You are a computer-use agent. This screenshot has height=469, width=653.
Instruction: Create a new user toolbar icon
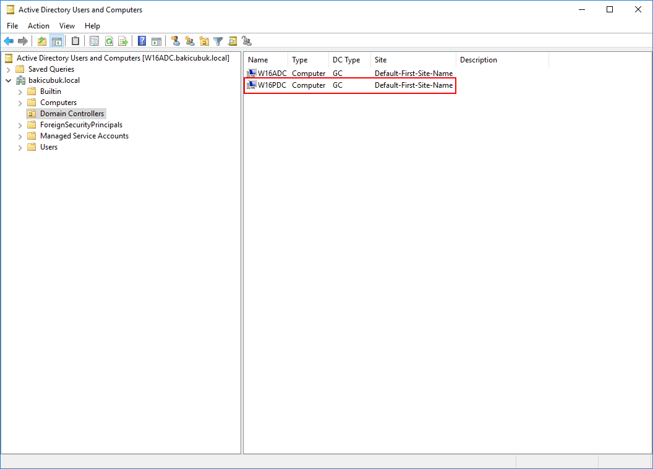[176, 41]
